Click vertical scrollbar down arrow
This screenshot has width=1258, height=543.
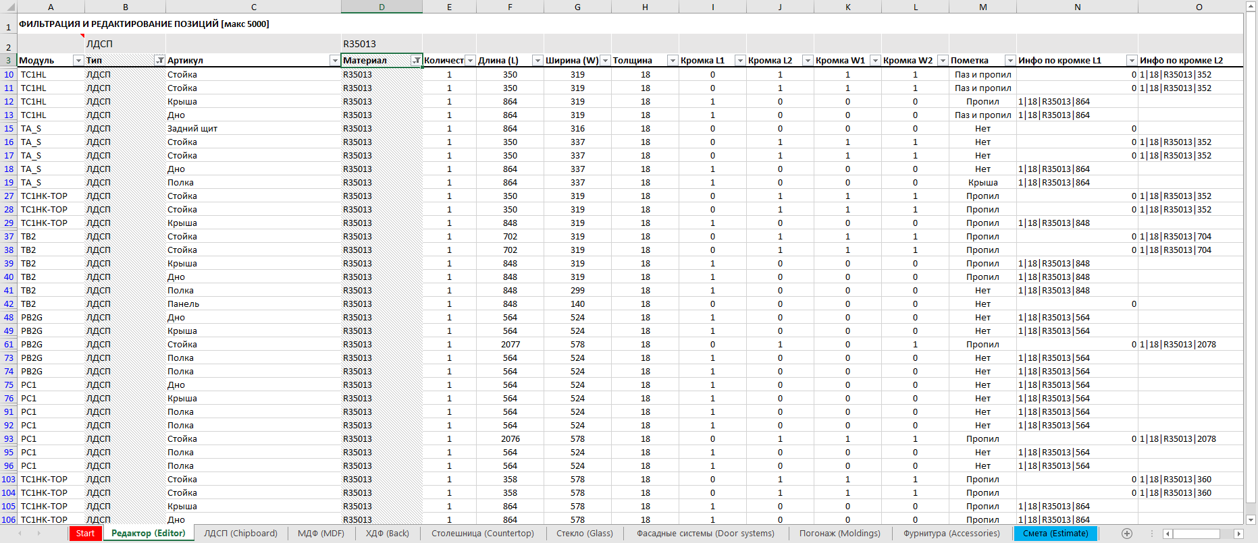(x=1251, y=519)
